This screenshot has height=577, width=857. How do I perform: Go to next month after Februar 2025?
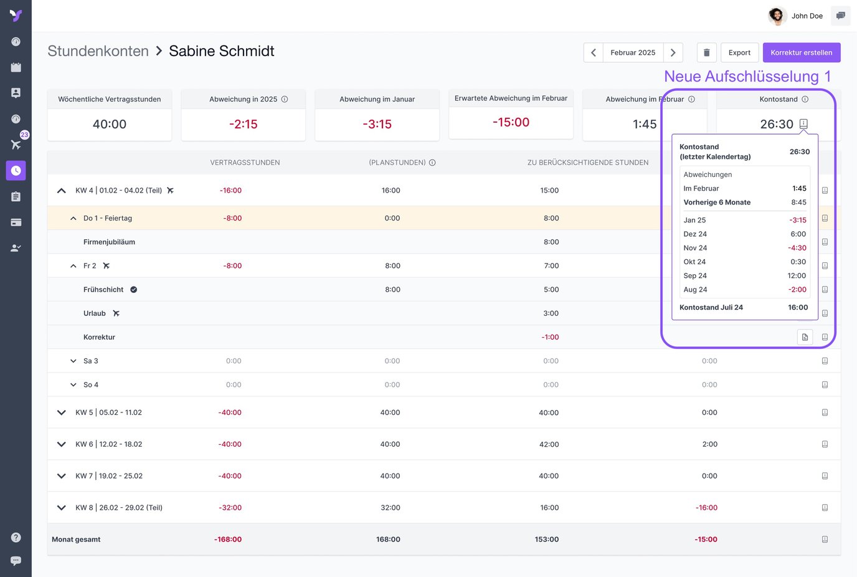pos(673,53)
